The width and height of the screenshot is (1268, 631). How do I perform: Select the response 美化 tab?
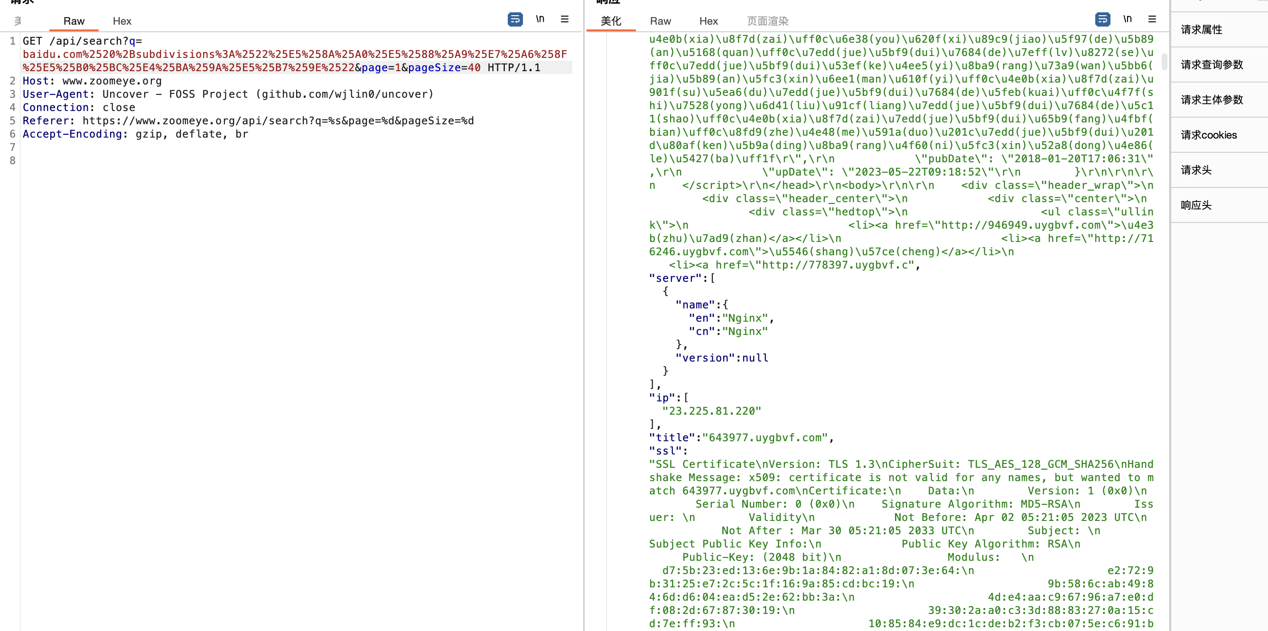[610, 21]
